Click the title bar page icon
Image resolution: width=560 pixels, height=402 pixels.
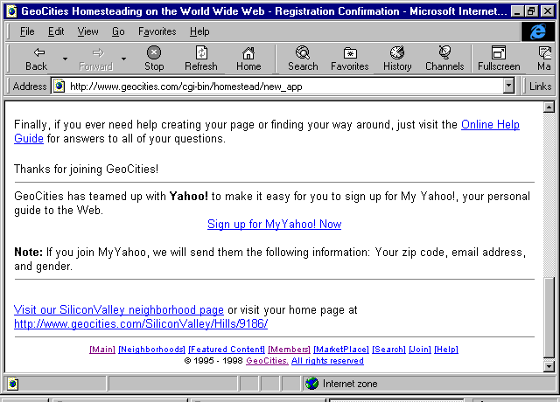pos(11,11)
